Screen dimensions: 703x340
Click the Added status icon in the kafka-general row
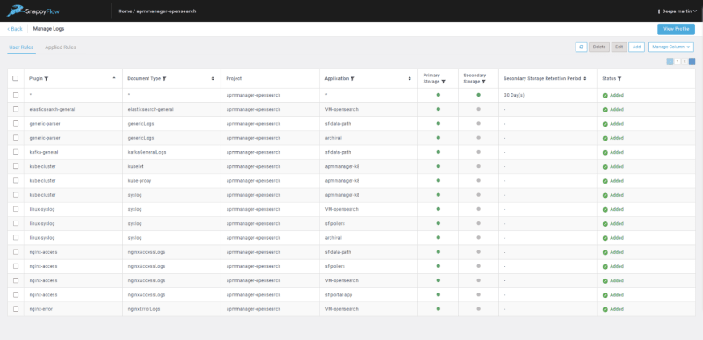pos(605,152)
